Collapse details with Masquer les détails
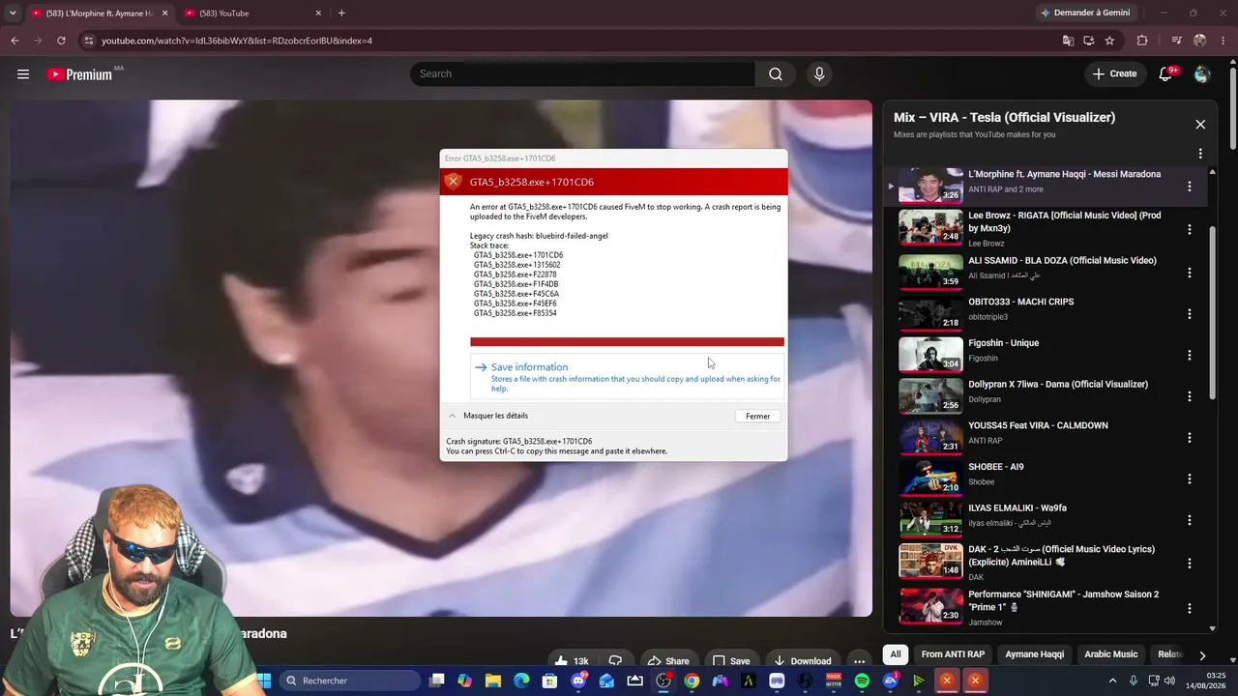Viewport: 1238px width, 696px height. [487, 416]
